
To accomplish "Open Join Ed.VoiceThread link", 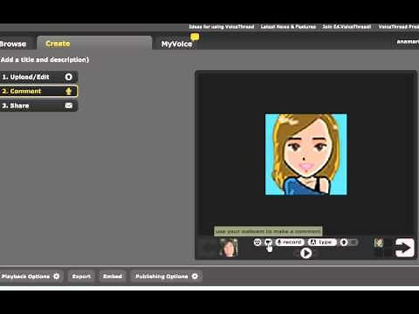I will tap(347, 27).
